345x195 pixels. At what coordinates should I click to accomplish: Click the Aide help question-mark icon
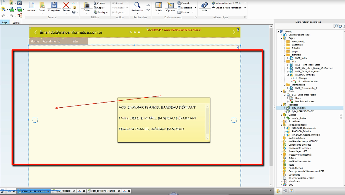tap(204, 5)
